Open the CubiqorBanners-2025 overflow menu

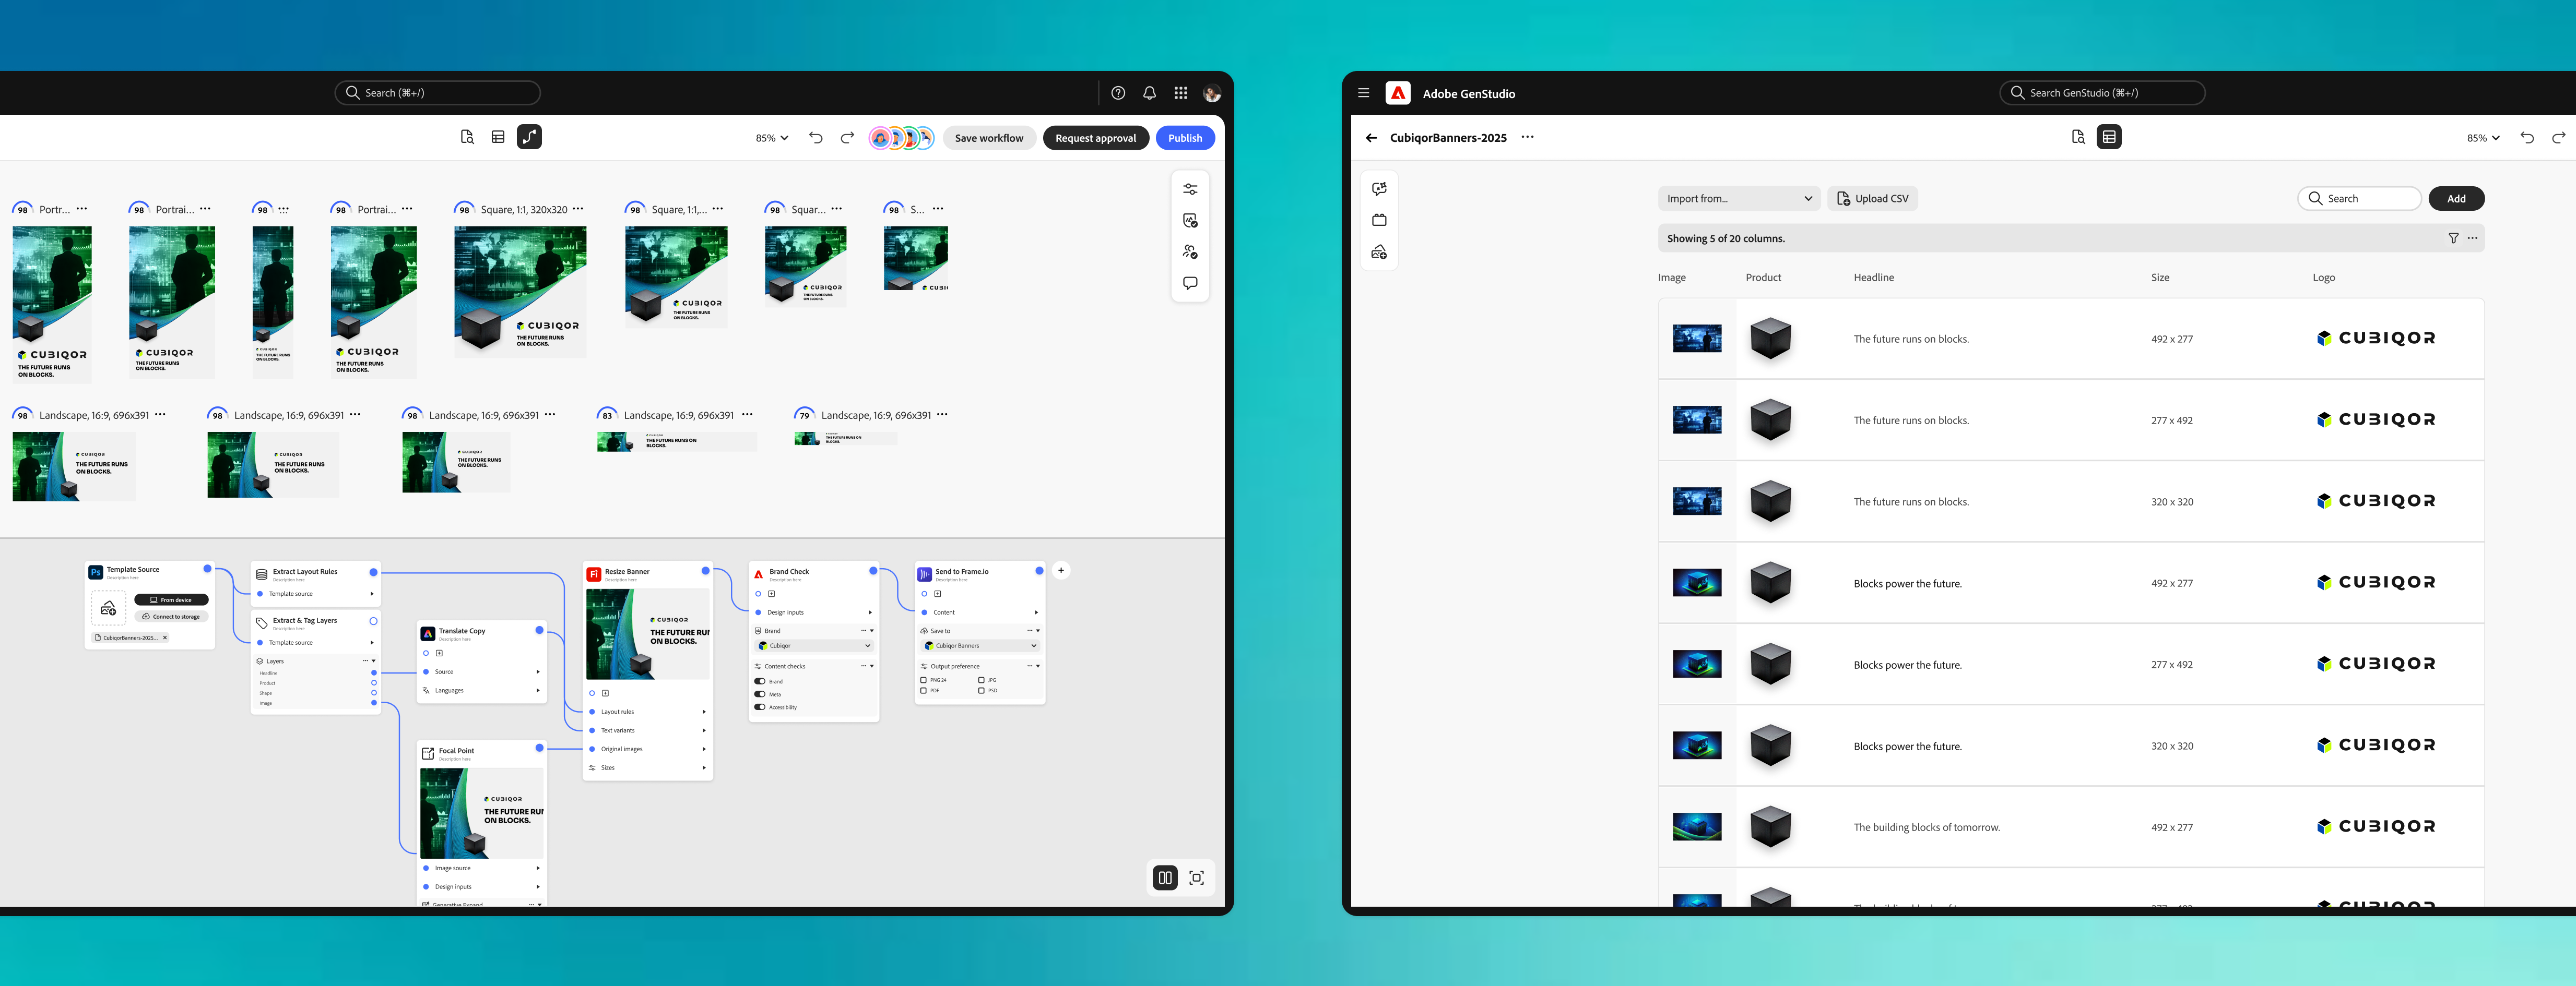point(1527,137)
